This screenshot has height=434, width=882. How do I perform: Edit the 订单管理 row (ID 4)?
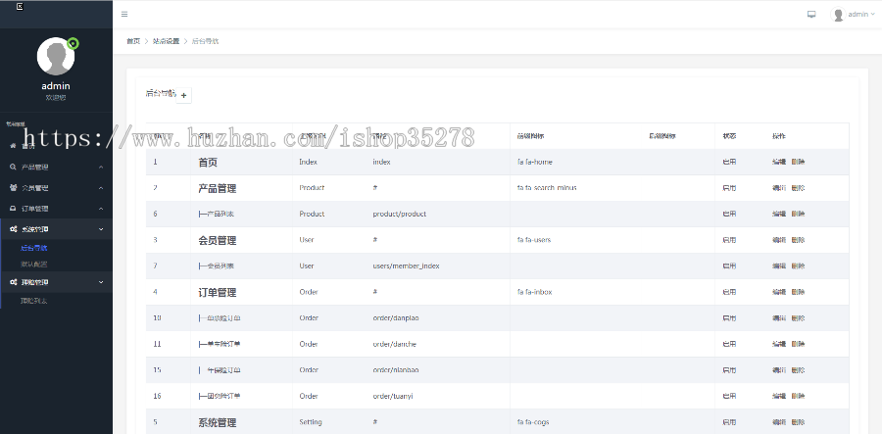779,292
